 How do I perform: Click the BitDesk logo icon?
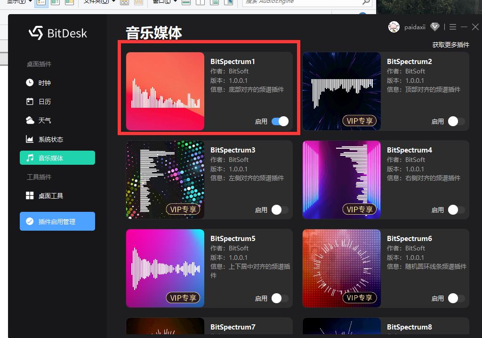(x=36, y=33)
